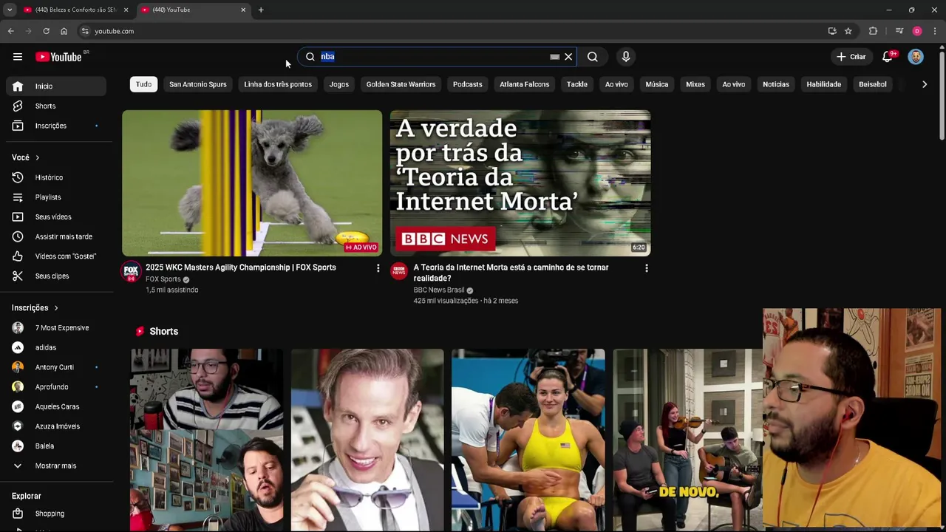
Task: Go to Início in the sidebar
Action: 56,86
